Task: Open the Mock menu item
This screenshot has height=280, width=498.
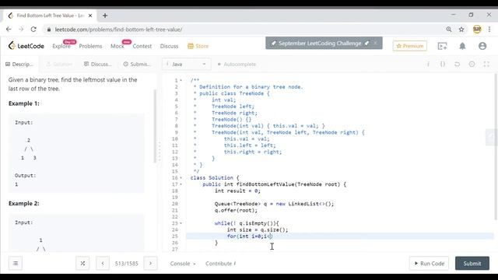Action: pos(117,46)
